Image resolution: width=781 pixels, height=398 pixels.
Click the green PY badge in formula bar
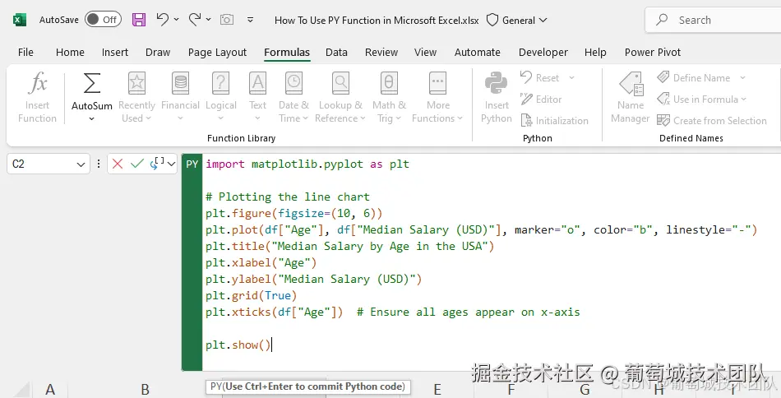coord(192,164)
